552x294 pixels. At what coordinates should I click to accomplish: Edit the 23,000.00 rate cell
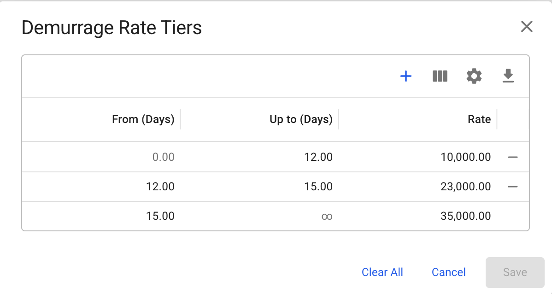[466, 187]
